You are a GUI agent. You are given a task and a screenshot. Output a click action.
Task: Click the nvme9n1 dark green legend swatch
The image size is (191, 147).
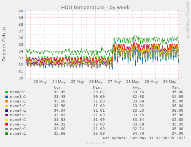coord(7,134)
